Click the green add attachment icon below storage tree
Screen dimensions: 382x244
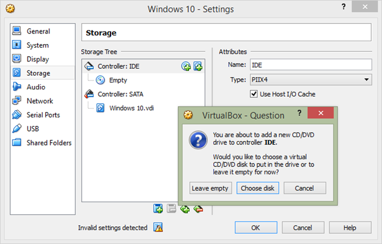(185, 209)
